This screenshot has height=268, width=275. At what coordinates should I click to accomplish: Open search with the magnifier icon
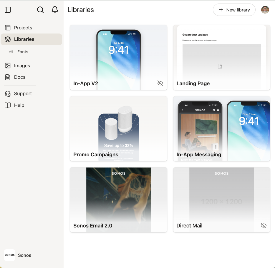pos(40,10)
